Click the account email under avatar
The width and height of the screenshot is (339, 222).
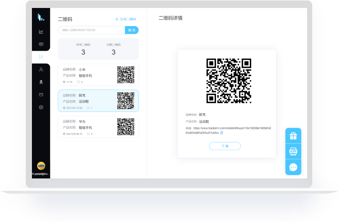coord(41,174)
